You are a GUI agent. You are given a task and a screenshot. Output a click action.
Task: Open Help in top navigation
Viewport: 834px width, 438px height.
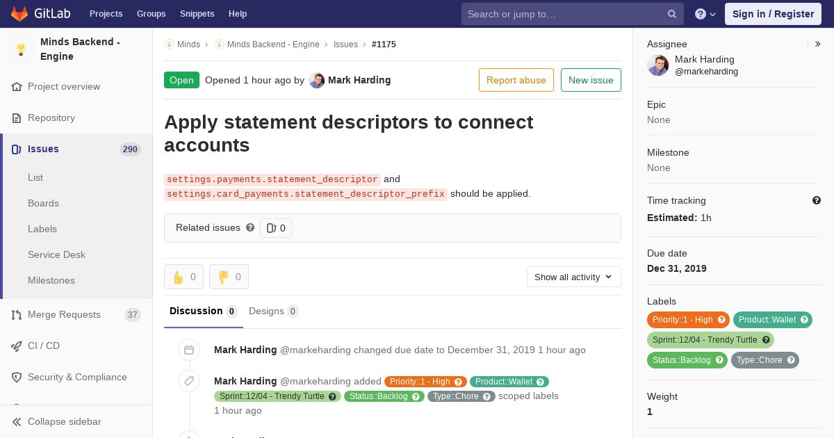coord(238,14)
